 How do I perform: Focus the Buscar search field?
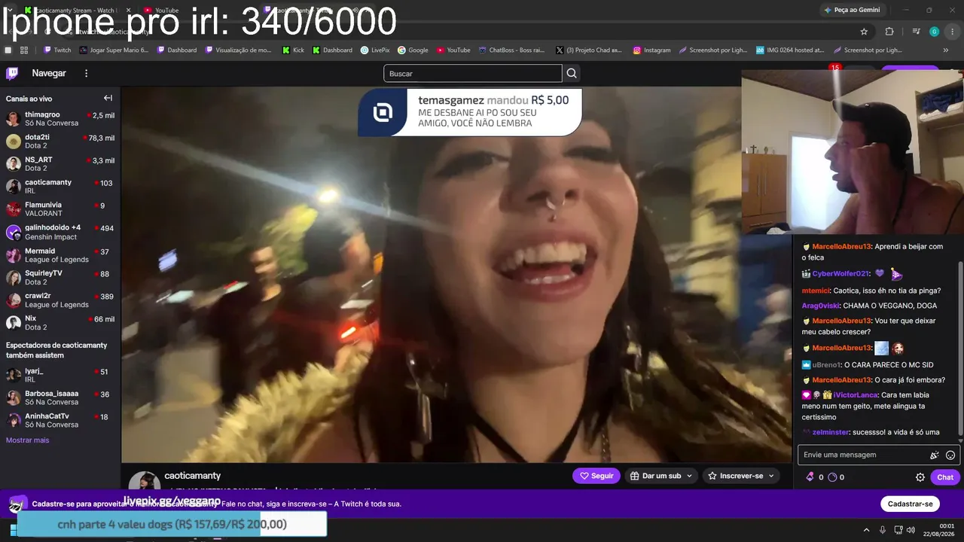[473, 73]
